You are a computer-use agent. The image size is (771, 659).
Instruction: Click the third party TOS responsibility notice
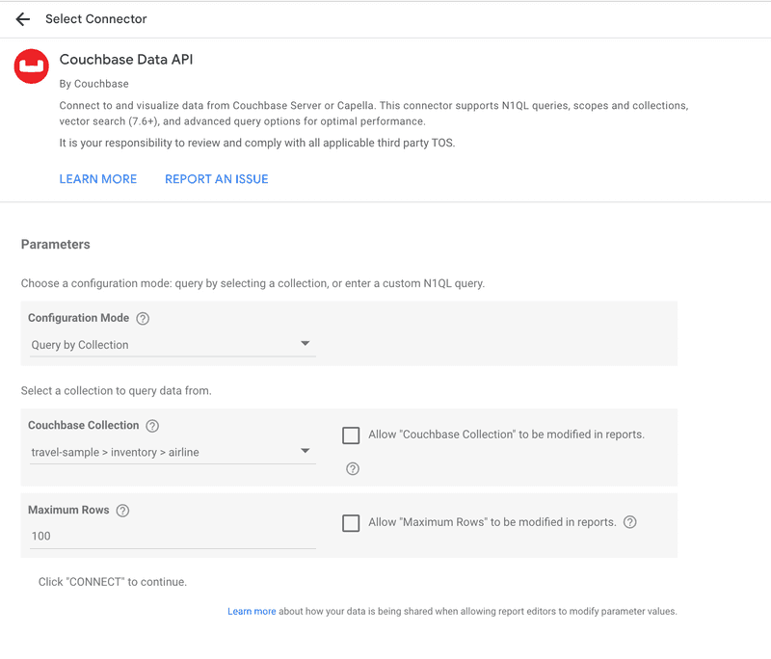(x=257, y=143)
